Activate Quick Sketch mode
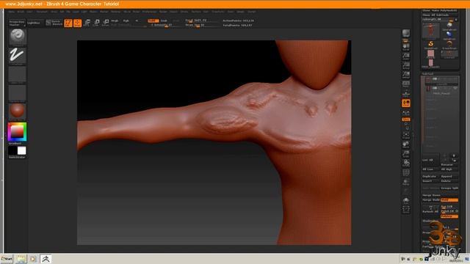Viewport: 470px width, 264px height. 54,23
